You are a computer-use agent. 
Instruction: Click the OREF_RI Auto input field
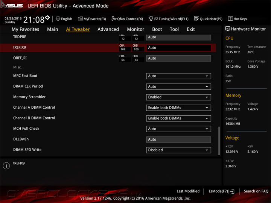tap(178, 58)
